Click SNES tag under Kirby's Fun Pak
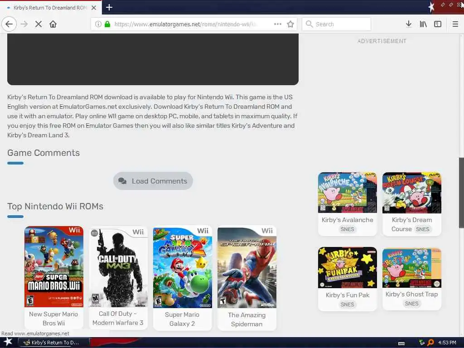Screen dimensions: 464x348 coord(348,304)
